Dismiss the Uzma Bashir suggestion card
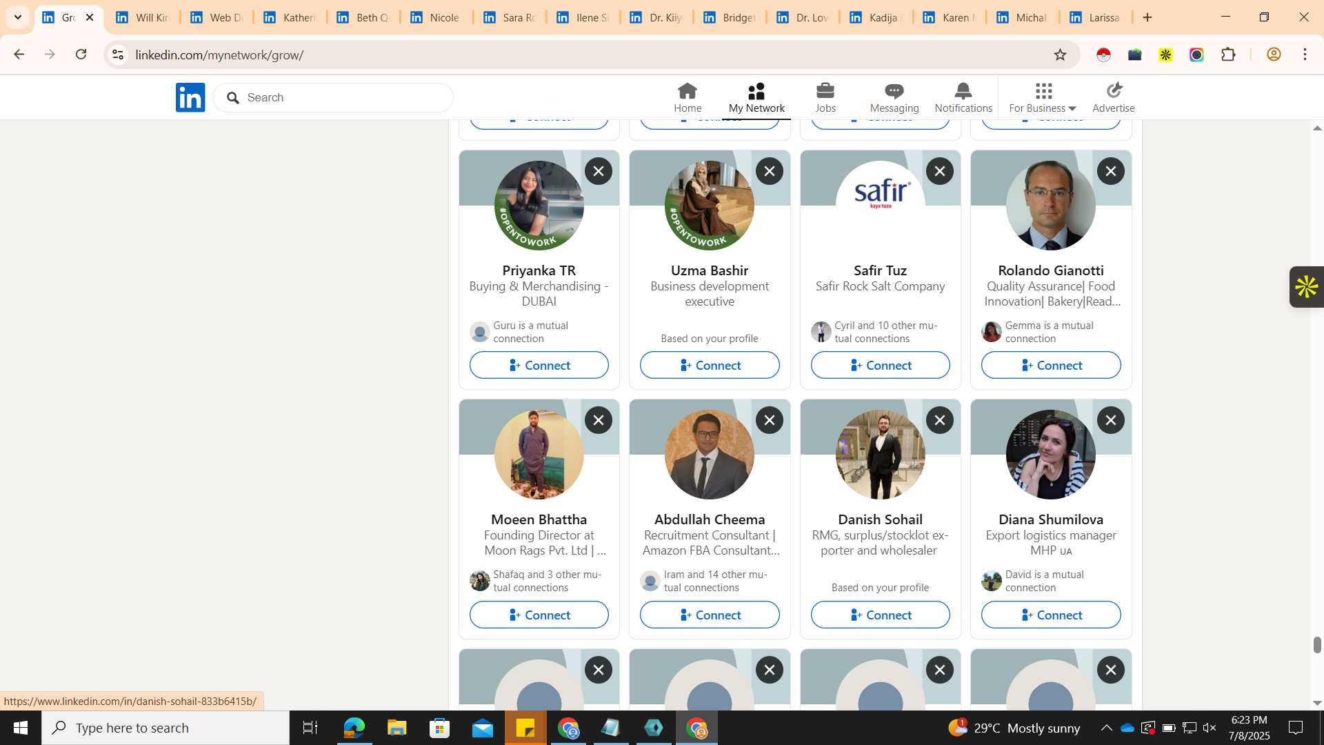 770,171
